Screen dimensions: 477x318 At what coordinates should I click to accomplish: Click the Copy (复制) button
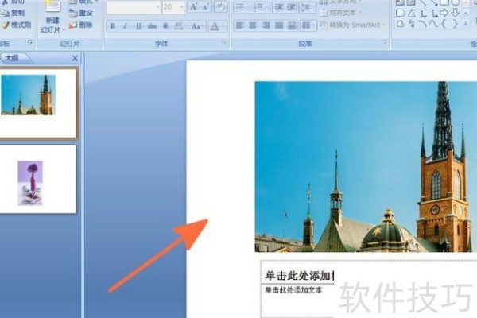tap(13, 13)
